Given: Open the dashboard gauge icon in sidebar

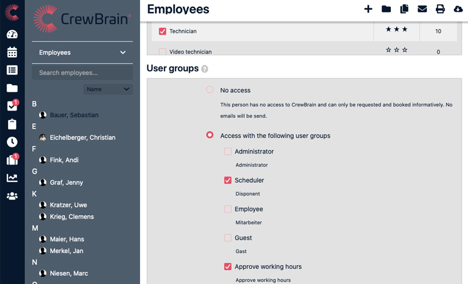Looking at the screenshot, I should tap(12, 34).
